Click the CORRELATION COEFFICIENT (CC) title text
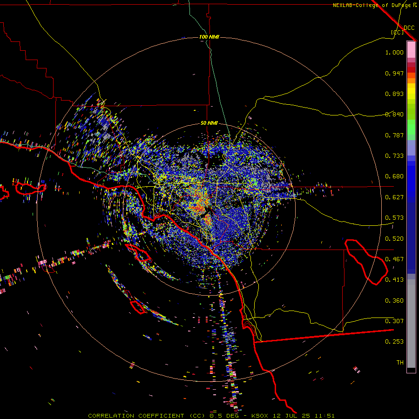Screen dimensions: 419x419 coord(147,416)
